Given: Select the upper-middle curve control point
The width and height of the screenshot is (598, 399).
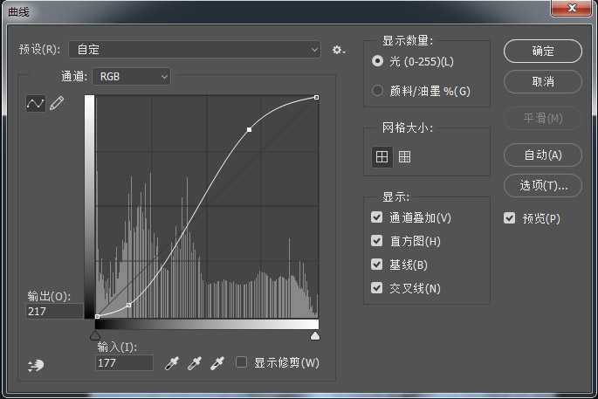Looking at the screenshot, I should pyautogui.click(x=249, y=130).
